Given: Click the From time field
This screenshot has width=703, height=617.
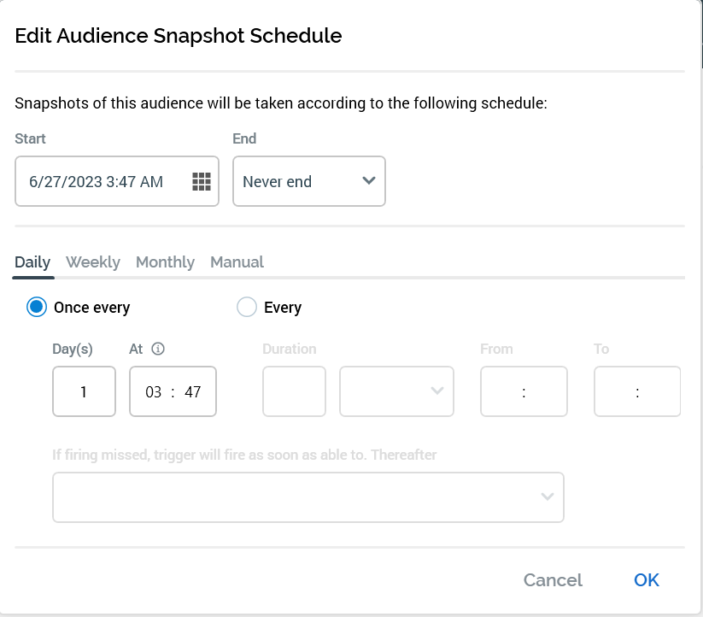Looking at the screenshot, I should pos(524,392).
